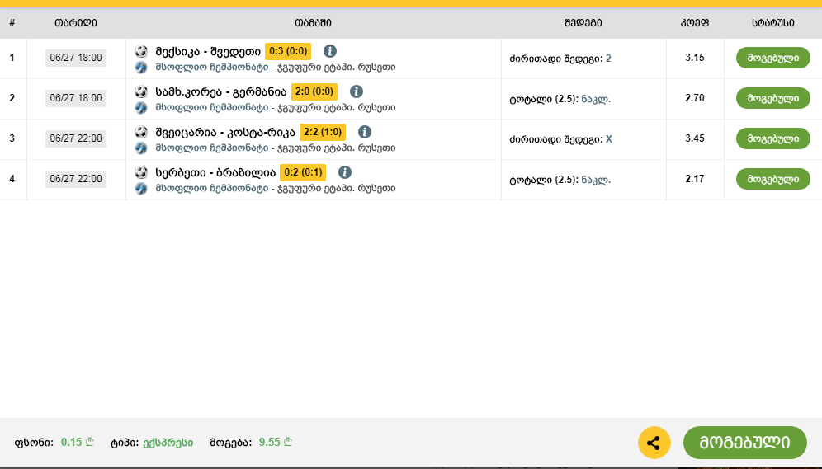The height and width of the screenshot is (469, 822).
Task: Click soccer ball icon beside შვეიცარია - კოსტა-რიკა
Action: [141, 132]
